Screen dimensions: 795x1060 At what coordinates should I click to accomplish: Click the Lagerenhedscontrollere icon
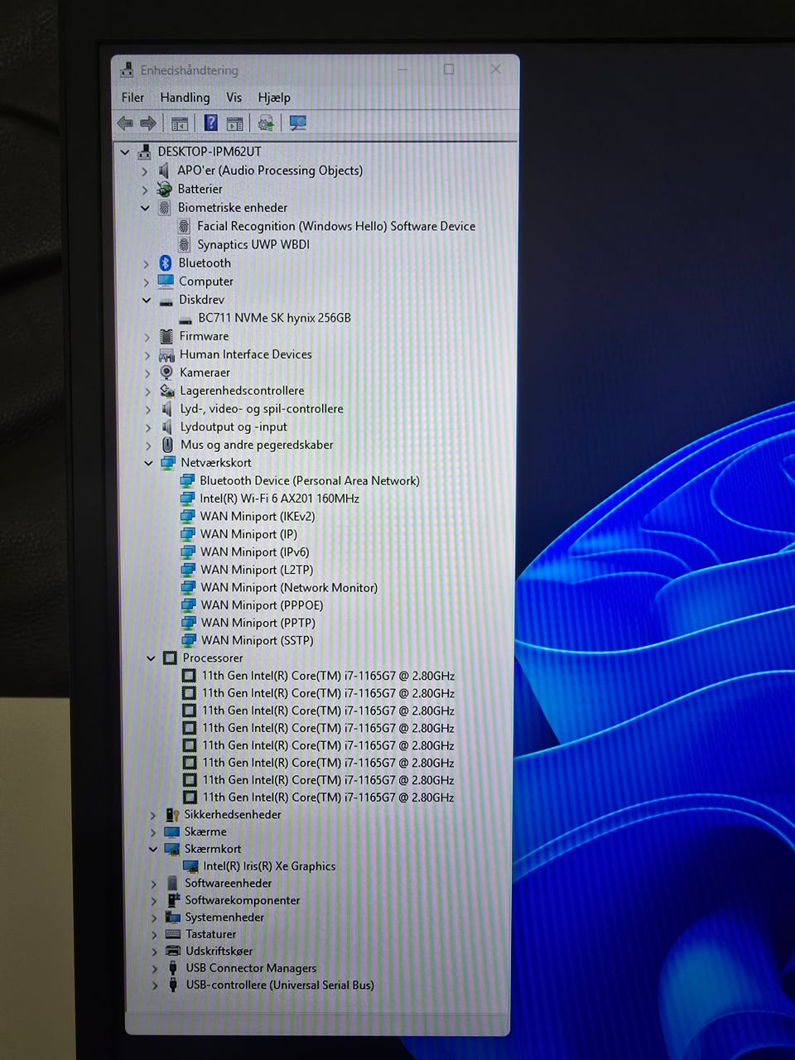[167, 391]
